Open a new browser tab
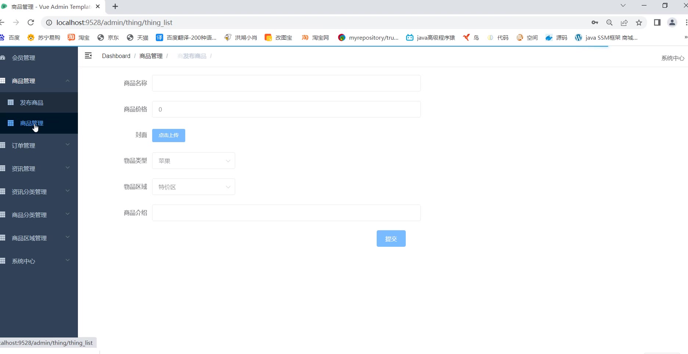 [x=115, y=6]
